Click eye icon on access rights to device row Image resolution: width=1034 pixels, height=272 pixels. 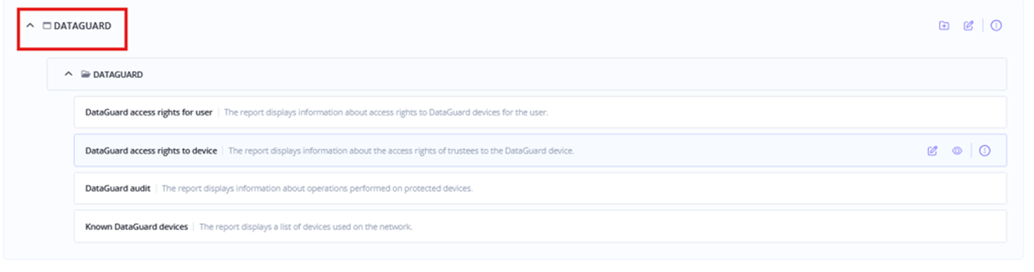[x=956, y=151]
